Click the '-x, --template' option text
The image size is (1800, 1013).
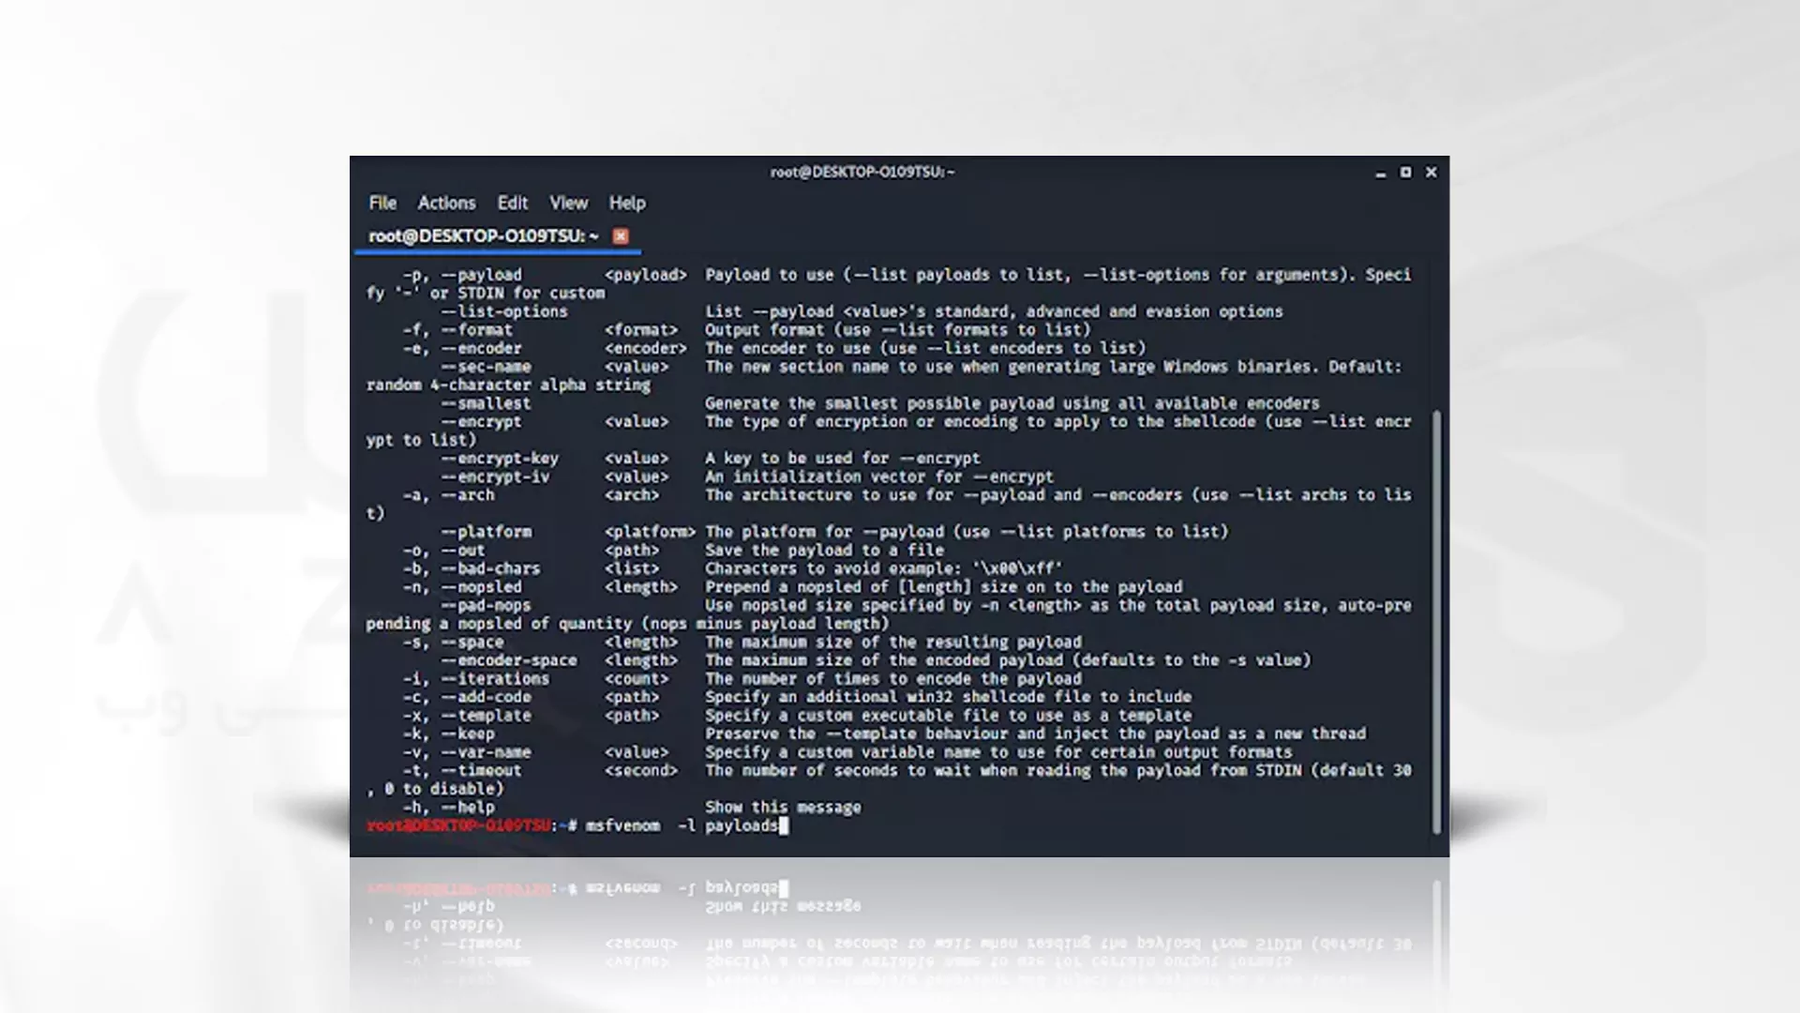click(467, 716)
